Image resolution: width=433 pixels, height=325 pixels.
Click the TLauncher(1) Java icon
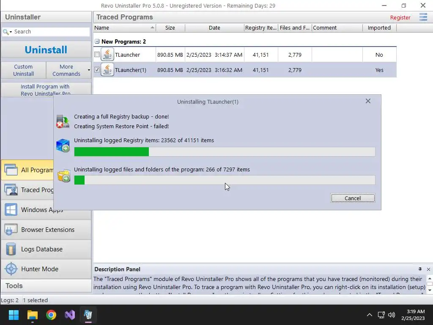pyautogui.click(x=107, y=70)
